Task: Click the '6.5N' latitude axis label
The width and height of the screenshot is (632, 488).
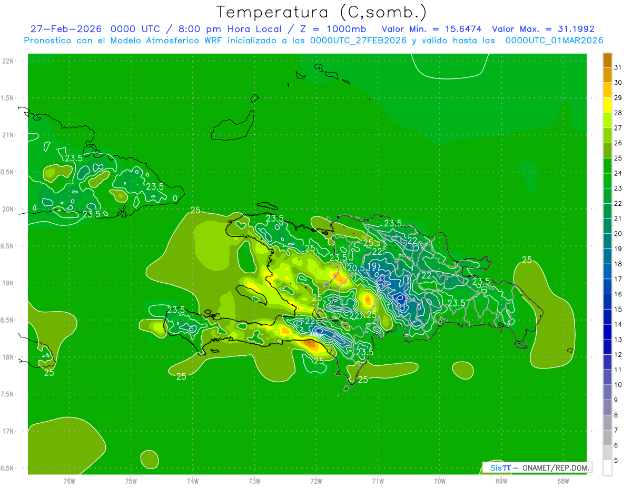Action: point(8,468)
